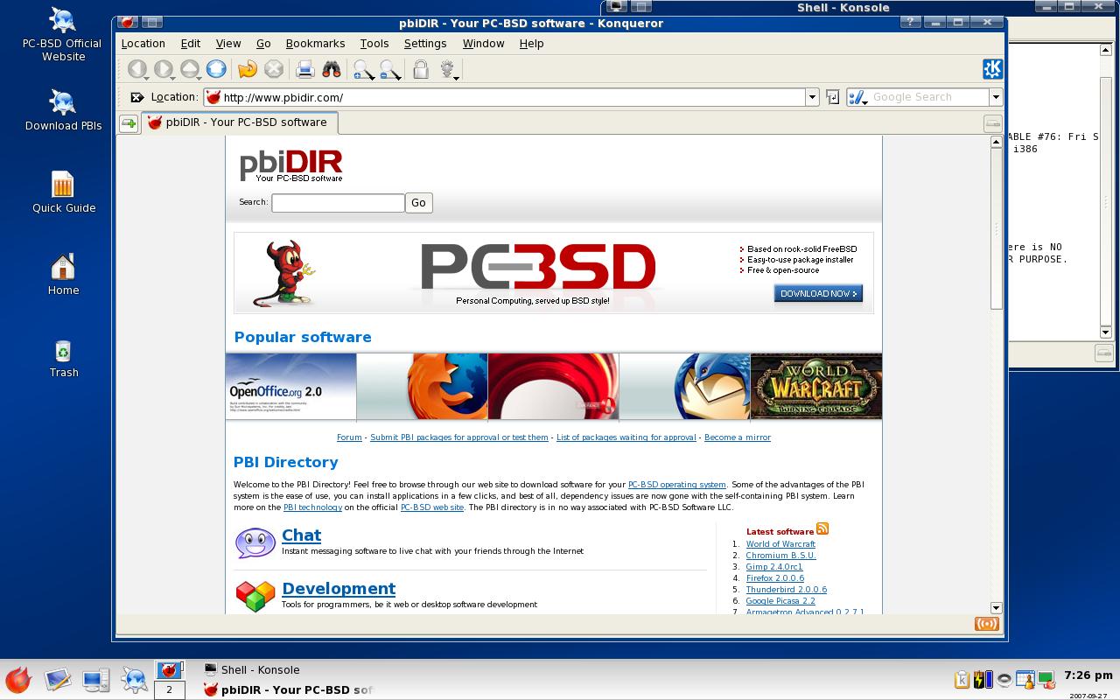1120x700 pixels.
Task: Click the Home icon in Konqueror toolbar
Action: pyautogui.click(x=216, y=69)
